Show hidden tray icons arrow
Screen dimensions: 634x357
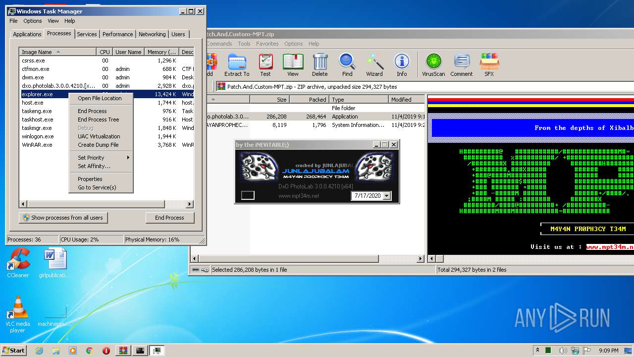537,351
